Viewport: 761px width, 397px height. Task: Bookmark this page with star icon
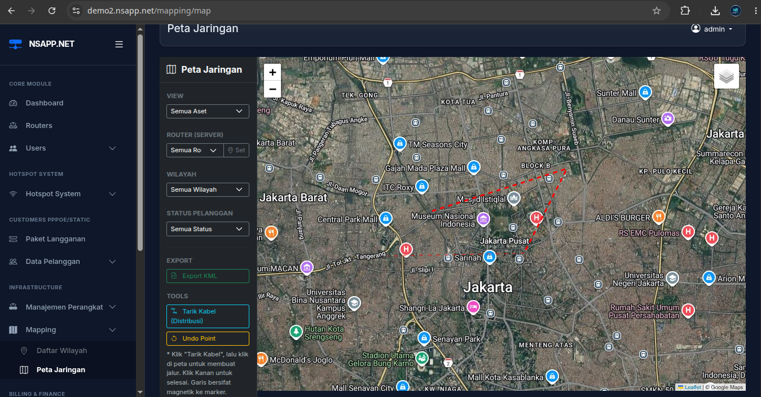pos(657,11)
